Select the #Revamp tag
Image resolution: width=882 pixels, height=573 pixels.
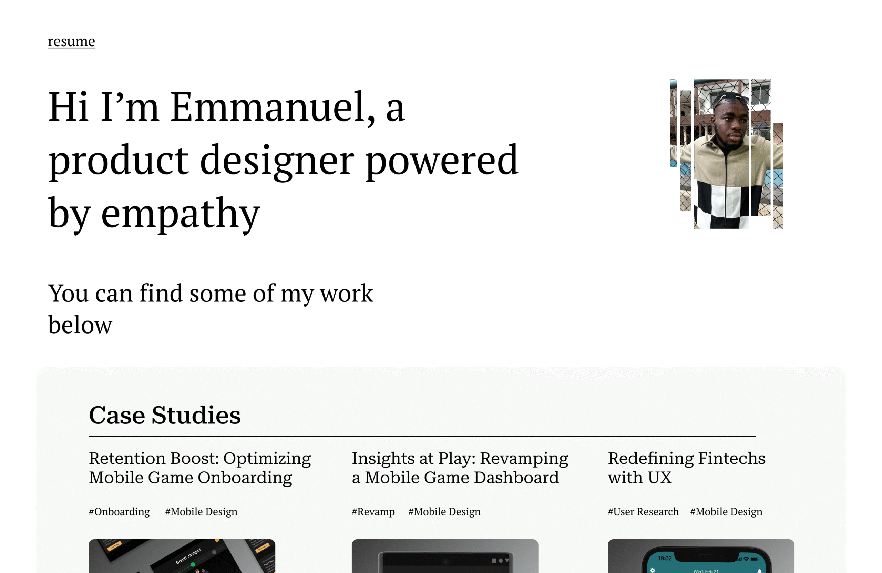click(373, 512)
